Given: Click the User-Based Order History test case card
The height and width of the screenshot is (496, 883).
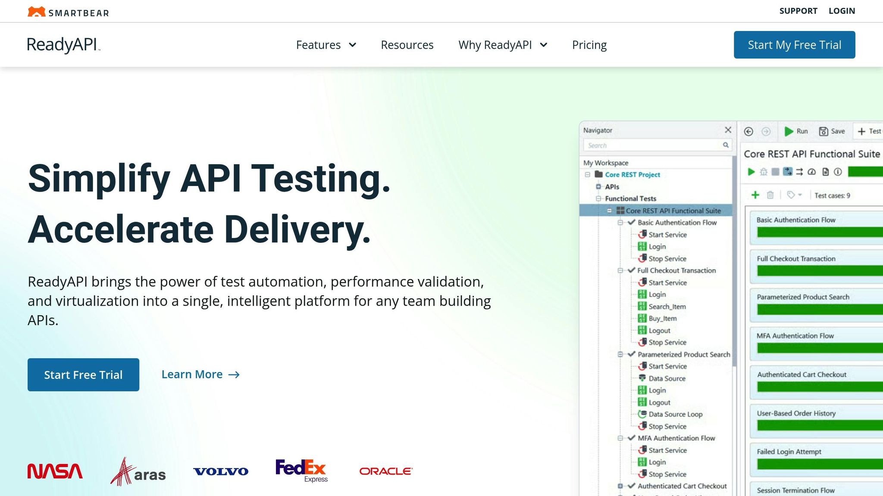Looking at the screenshot, I should click(816, 421).
